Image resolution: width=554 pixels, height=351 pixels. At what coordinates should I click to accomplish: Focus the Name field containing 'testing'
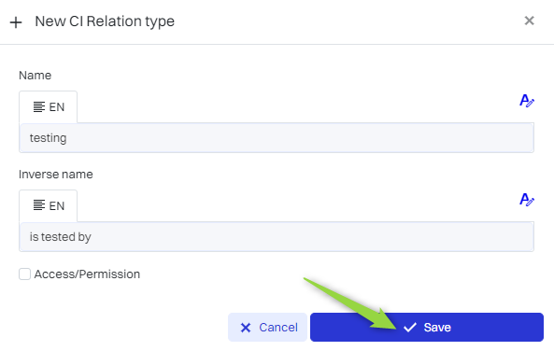coord(277,138)
